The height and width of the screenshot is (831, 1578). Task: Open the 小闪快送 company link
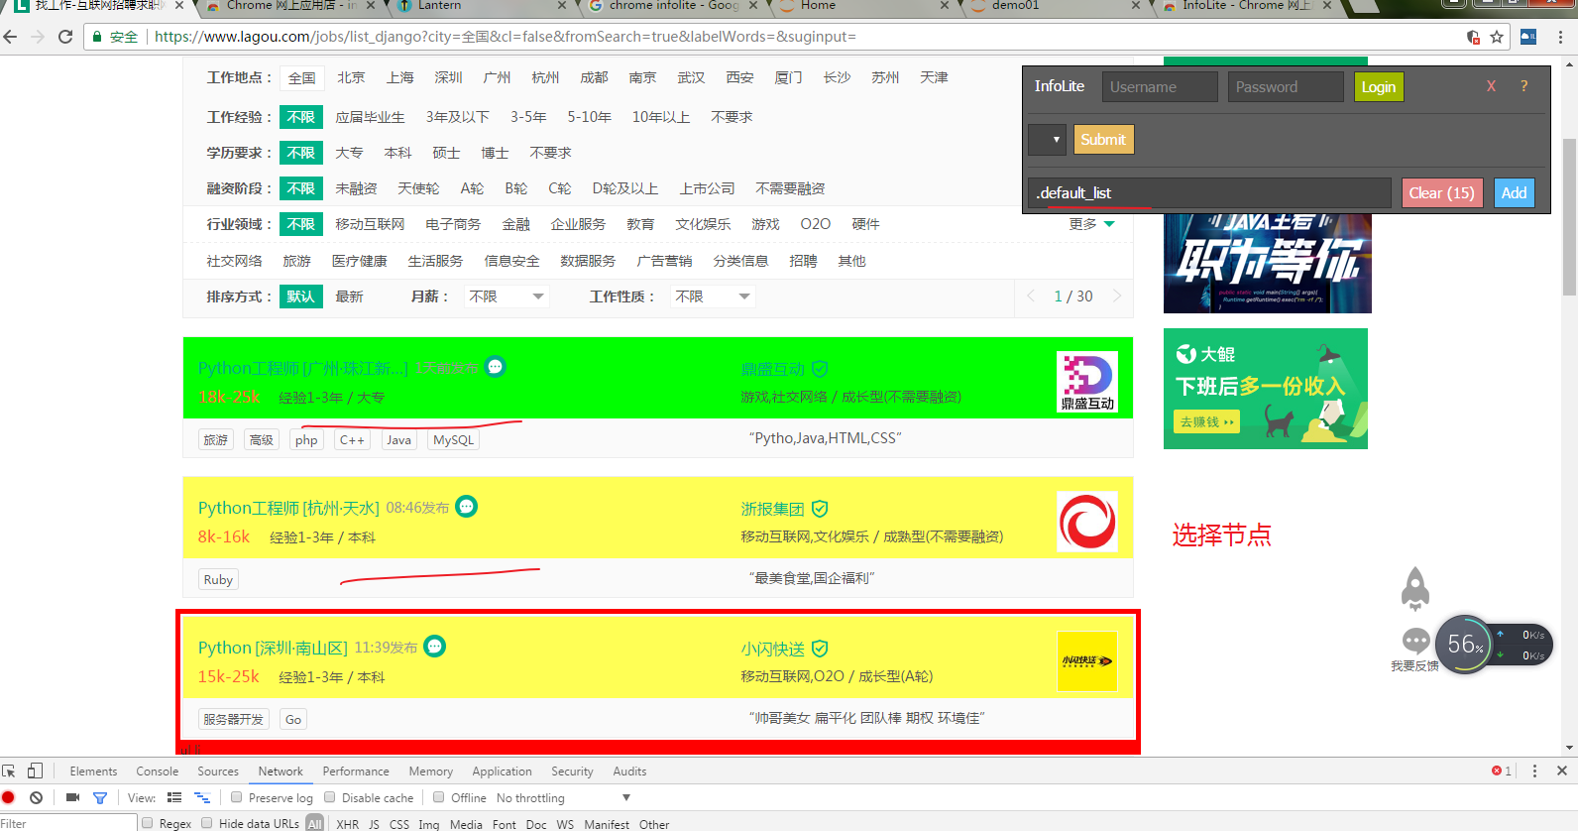pyautogui.click(x=772, y=649)
